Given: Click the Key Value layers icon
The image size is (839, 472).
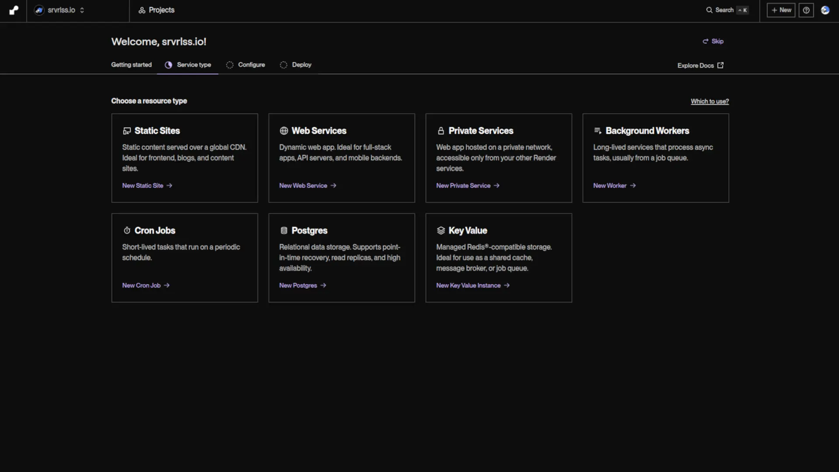Looking at the screenshot, I should (441, 230).
